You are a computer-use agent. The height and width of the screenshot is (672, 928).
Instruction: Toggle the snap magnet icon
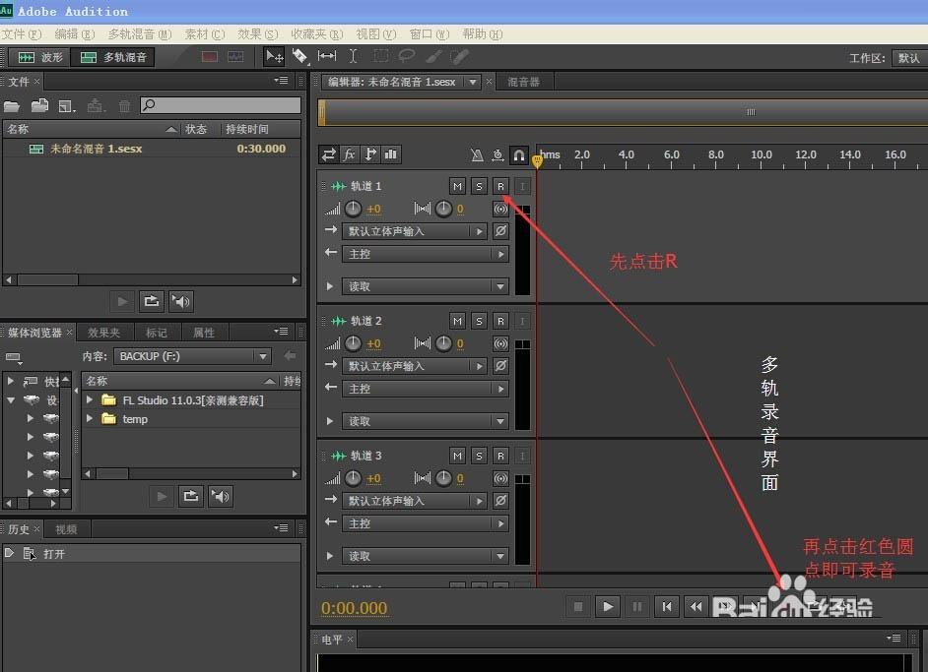[x=519, y=154]
